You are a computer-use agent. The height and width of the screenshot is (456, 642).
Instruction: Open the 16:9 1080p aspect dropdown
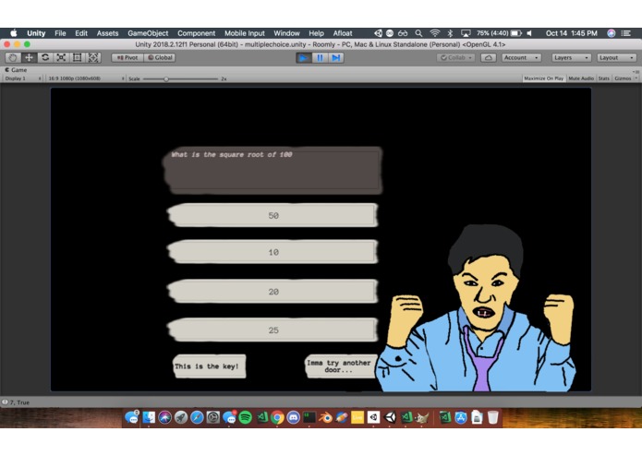click(86, 78)
